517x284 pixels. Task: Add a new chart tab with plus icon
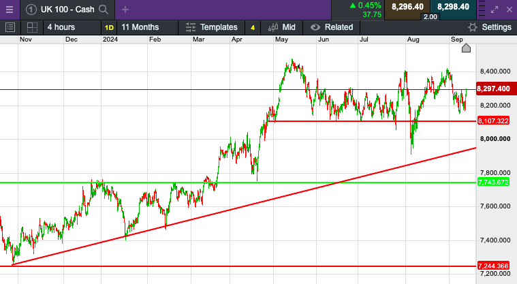tap(125, 10)
